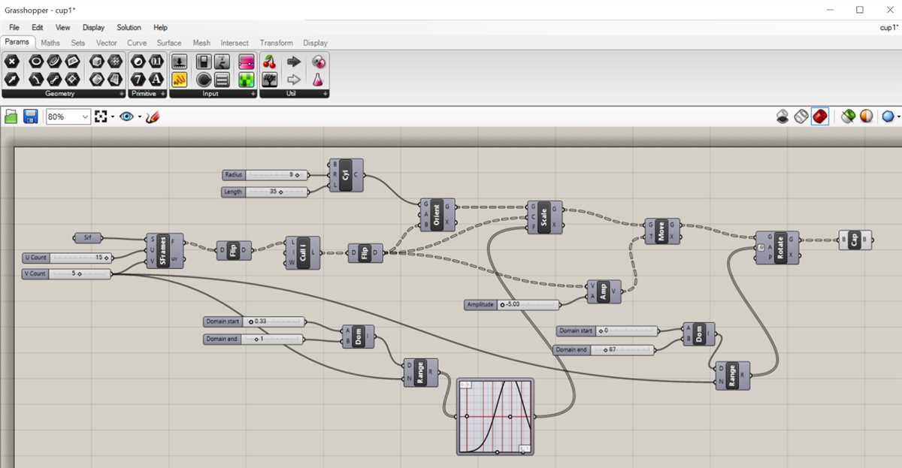902x468 pixels.
Task: Enable wireframe preview mode with the wire gem icon
Action: point(801,116)
